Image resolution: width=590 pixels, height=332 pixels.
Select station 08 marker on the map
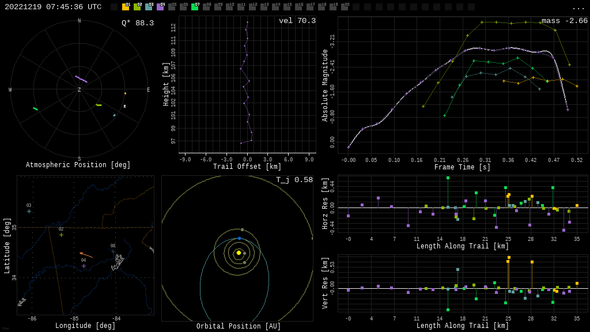(113, 251)
